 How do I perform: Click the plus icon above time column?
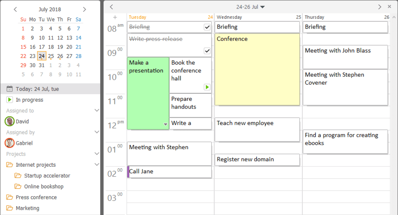115,17
